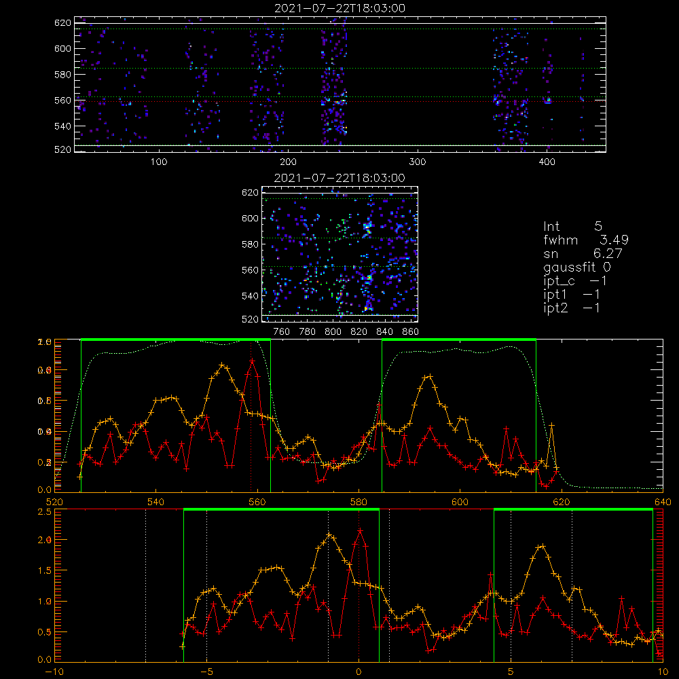
Task: Click y-axis label 620 on top image
Action: click(62, 22)
